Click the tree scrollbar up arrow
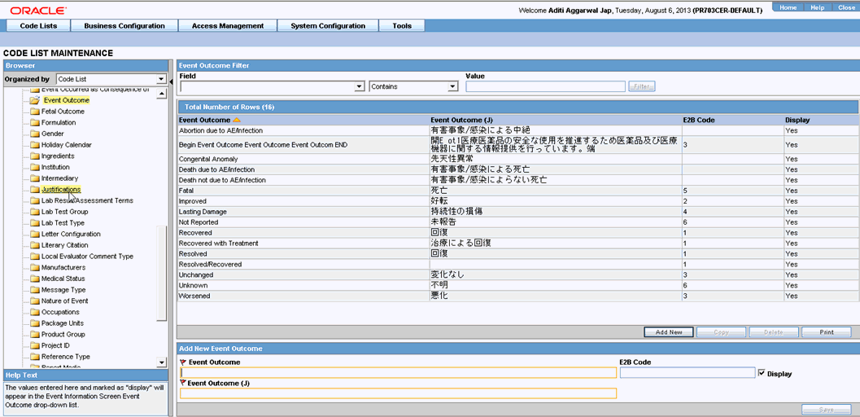 (x=161, y=94)
